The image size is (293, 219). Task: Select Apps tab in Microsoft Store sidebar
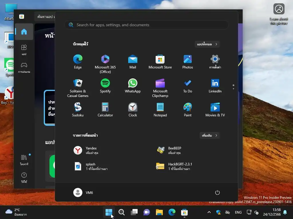pos(24,50)
